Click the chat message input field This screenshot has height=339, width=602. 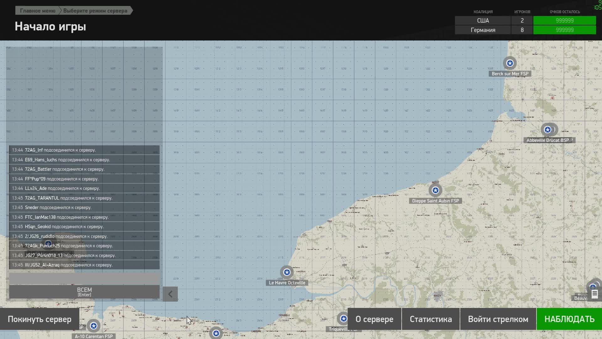point(84,278)
